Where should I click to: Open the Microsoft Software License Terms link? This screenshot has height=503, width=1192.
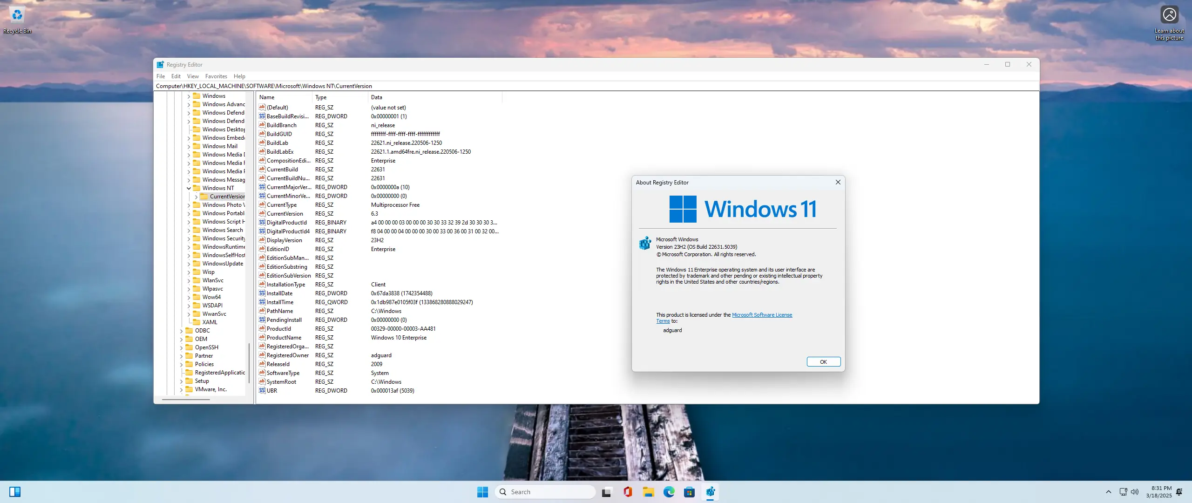(x=761, y=315)
